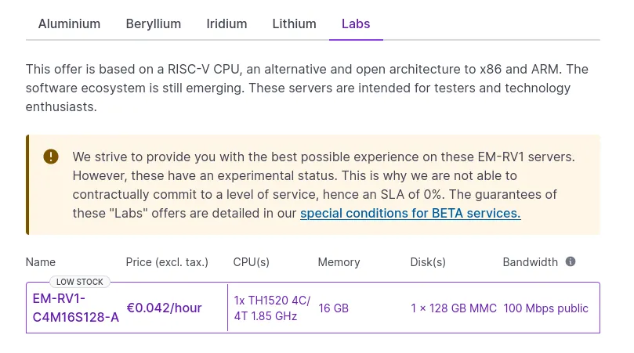Select the Labs tab

coord(356,23)
